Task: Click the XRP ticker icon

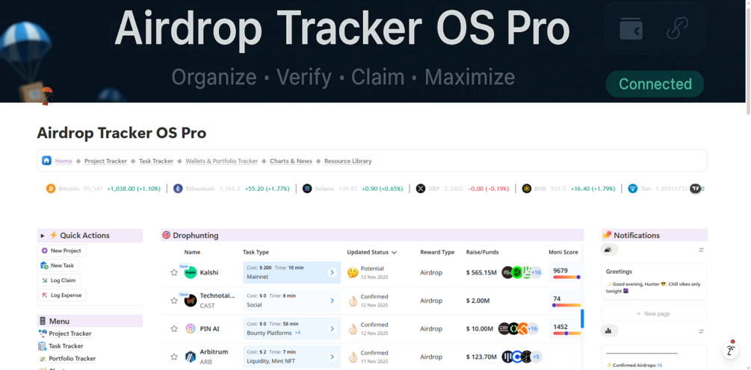Action: pyautogui.click(x=421, y=189)
